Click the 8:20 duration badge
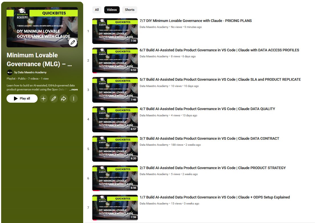 133,159
